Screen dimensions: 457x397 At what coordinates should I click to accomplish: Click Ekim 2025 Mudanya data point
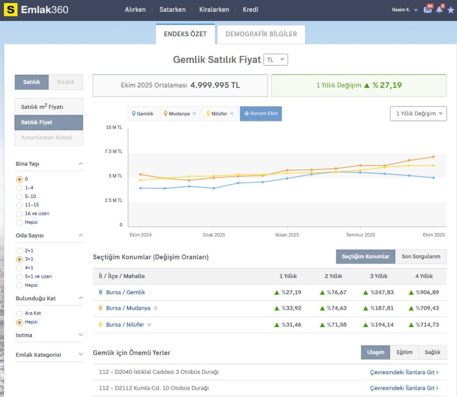433,157
